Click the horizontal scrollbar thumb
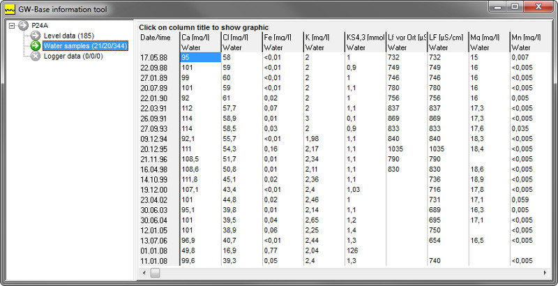Viewport: 558px width, 286px height. (x=155, y=273)
